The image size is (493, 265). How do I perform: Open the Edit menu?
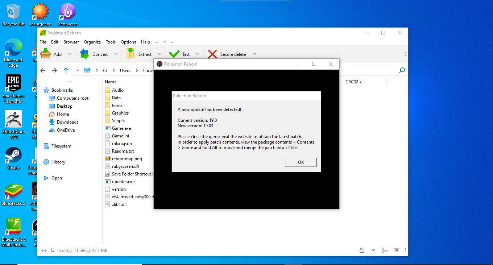(x=55, y=42)
